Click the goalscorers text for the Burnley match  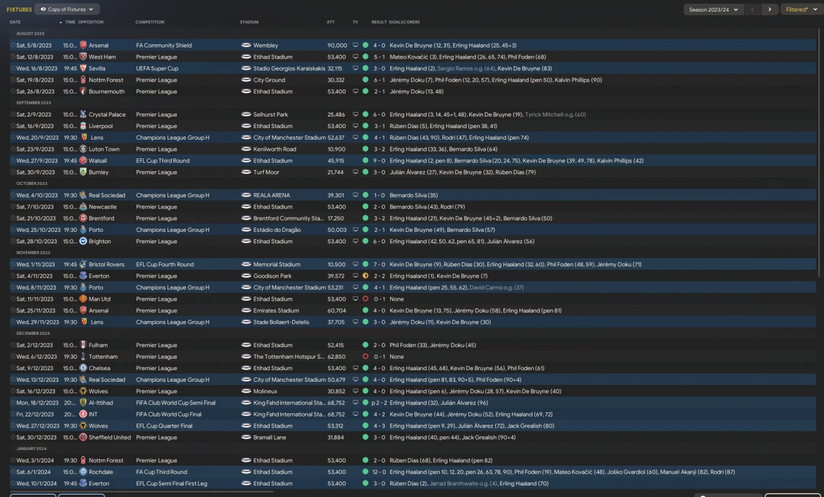[463, 173]
